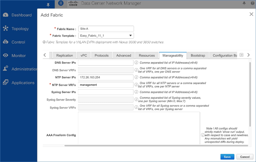Select the Manageability tab

[x=173, y=55]
